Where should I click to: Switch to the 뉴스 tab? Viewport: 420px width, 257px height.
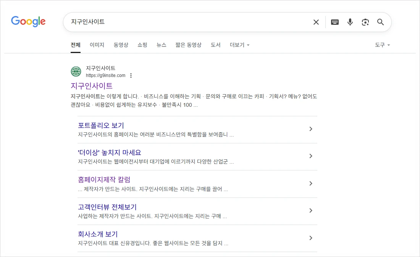pyautogui.click(x=161, y=45)
